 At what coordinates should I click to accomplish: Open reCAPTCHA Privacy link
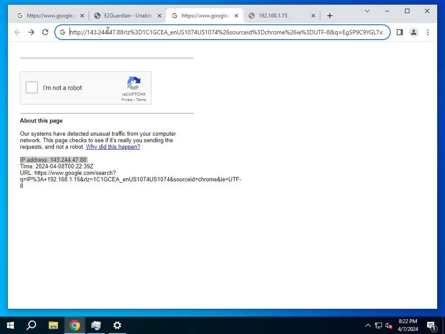(x=127, y=100)
